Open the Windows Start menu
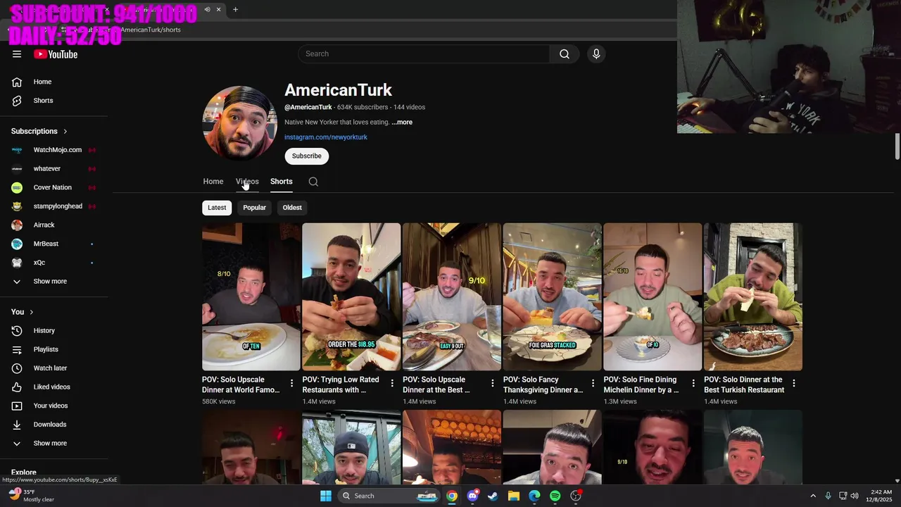The image size is (901, 507). tap(326, 496)
